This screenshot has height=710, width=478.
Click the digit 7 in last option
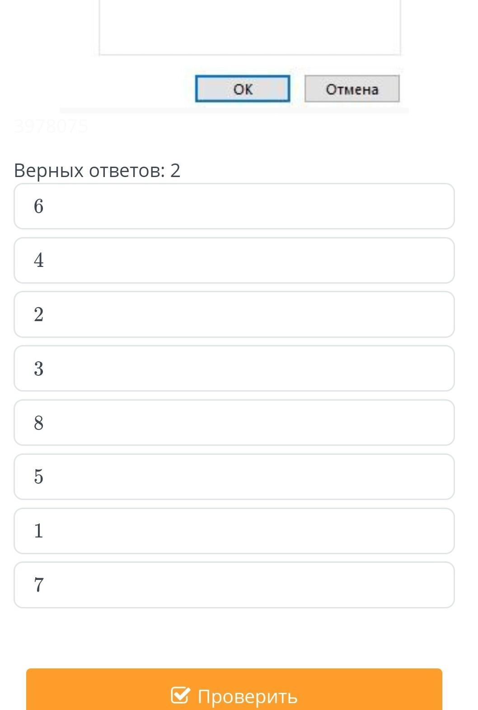(39, 585)
